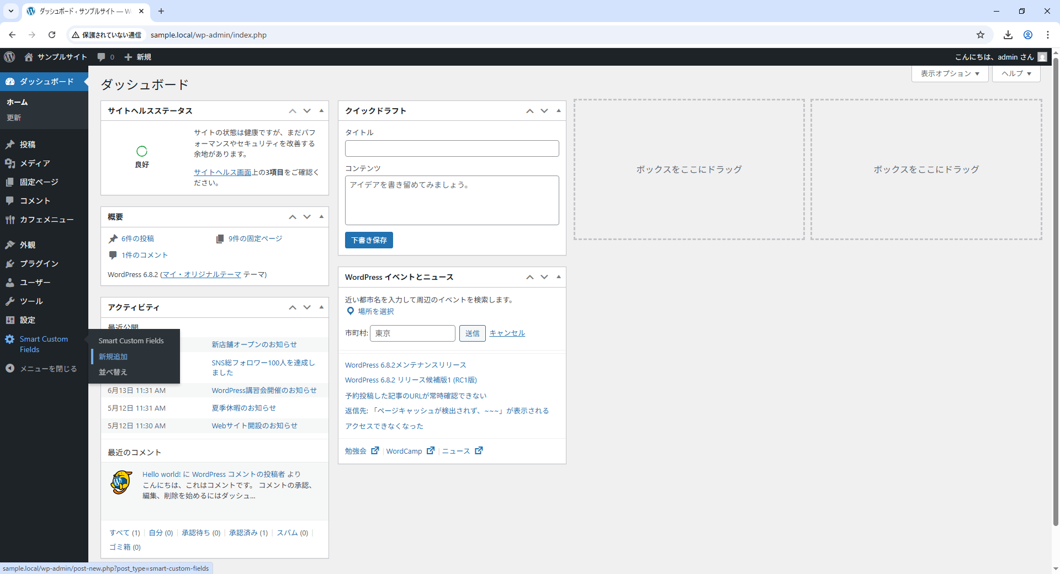Viewport: 1060px width, 574px height.
Task: Open the WordPress logo menu in admin bar
Action: click(9, 57)
